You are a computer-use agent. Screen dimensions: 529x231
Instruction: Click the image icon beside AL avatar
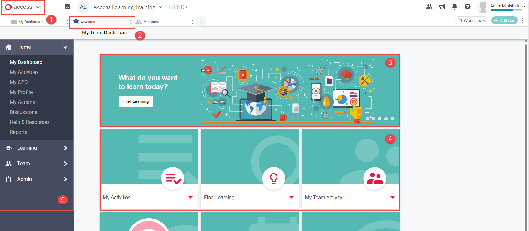[x=68, y=7]
